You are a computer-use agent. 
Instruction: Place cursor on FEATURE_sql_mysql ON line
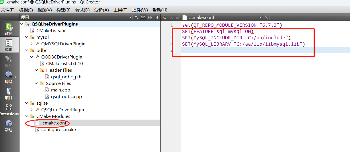[218, 32]
